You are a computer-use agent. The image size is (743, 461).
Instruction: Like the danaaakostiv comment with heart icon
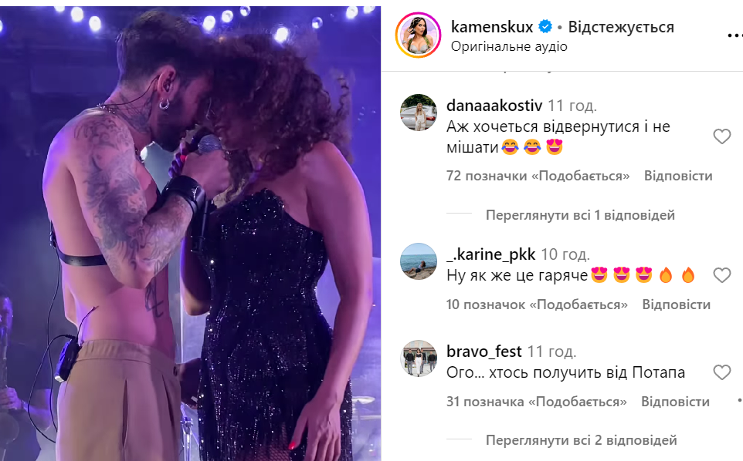click(x=721, y=136)
